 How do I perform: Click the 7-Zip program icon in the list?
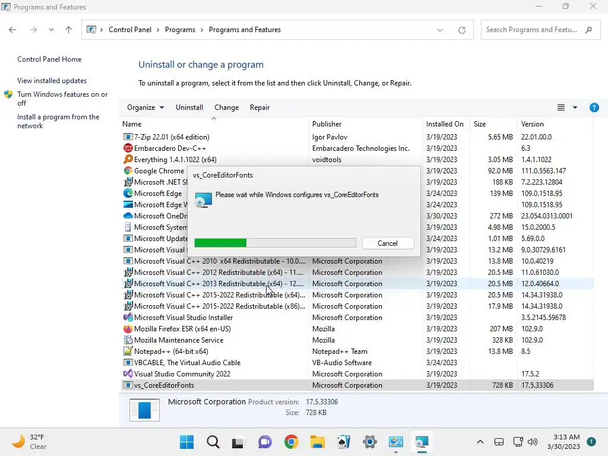pos(128,137)
